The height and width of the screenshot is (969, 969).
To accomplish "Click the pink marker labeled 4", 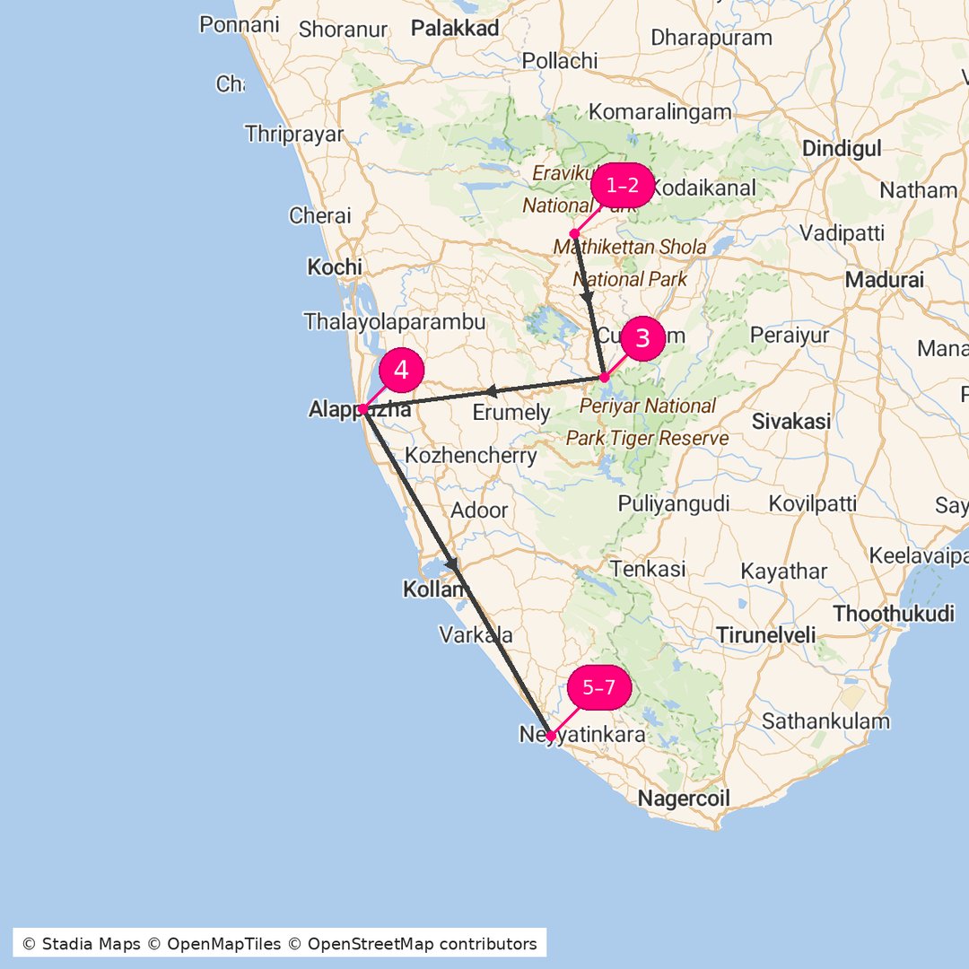I will pyautogui.click(x=401, y=370).
